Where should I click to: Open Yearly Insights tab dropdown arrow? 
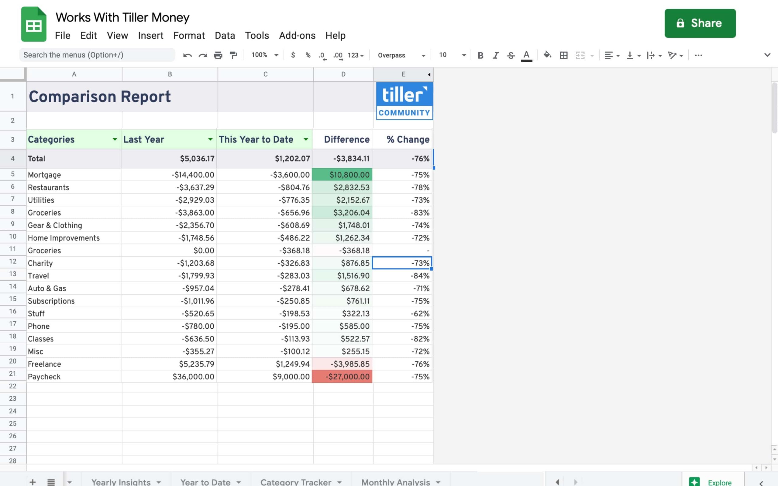point(159,482)
